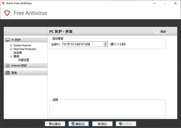Click the Internet 防护 globe icon
Image resolution: width=181 pixels, height=128 pixels.
[8, 65]
